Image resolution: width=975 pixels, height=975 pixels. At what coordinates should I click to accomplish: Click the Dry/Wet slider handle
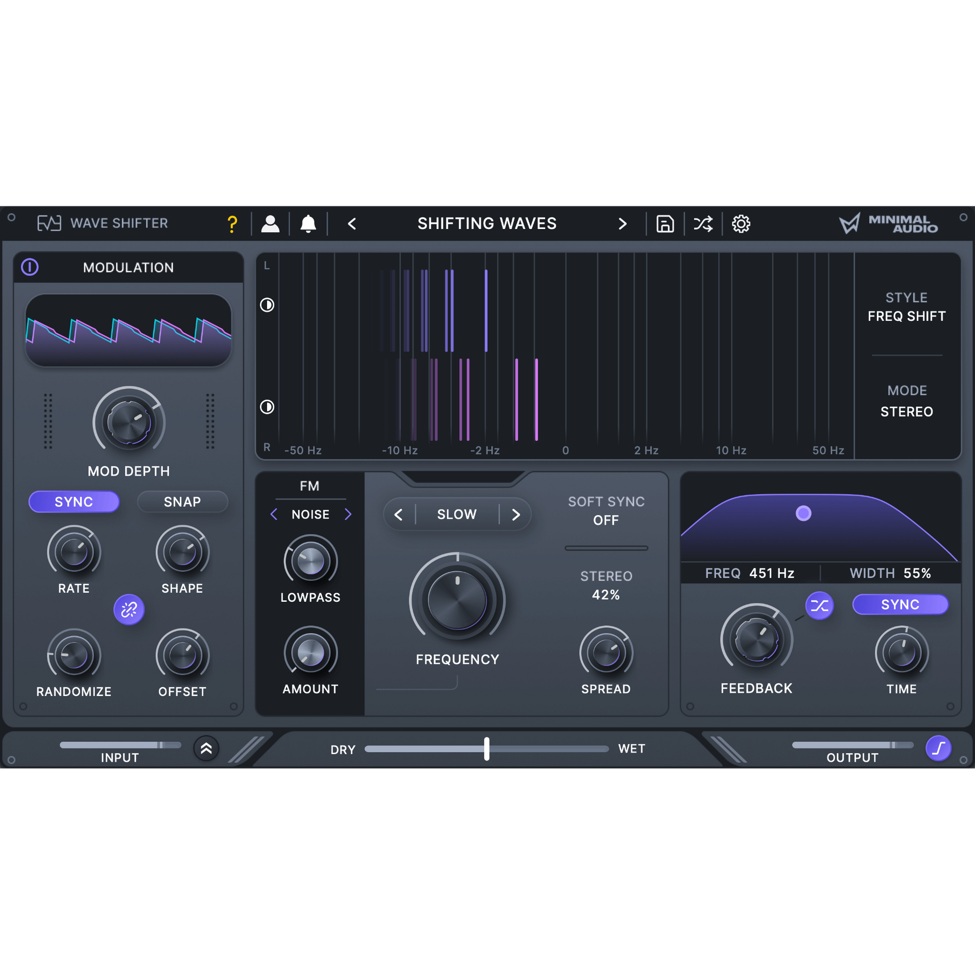click(486, 749)
